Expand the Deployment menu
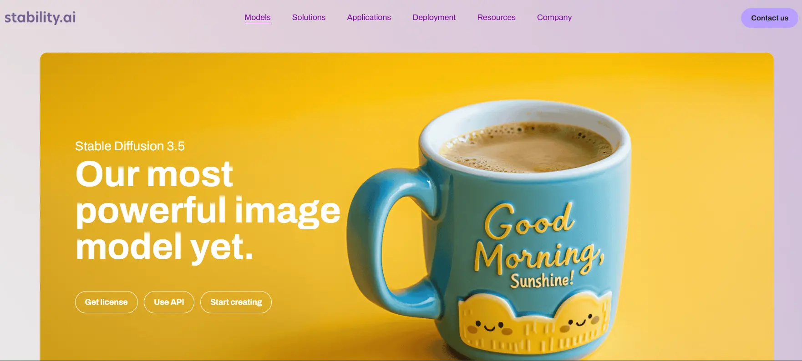Image resolution: width=802 pixels, height=361 pixels. 434,17
